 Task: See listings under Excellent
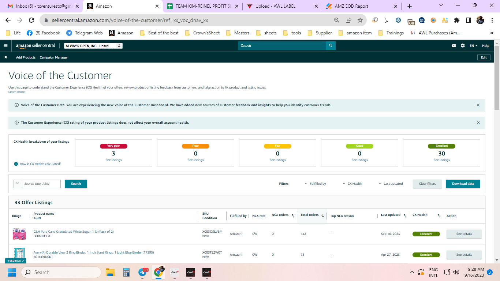[x=441, y=160]
